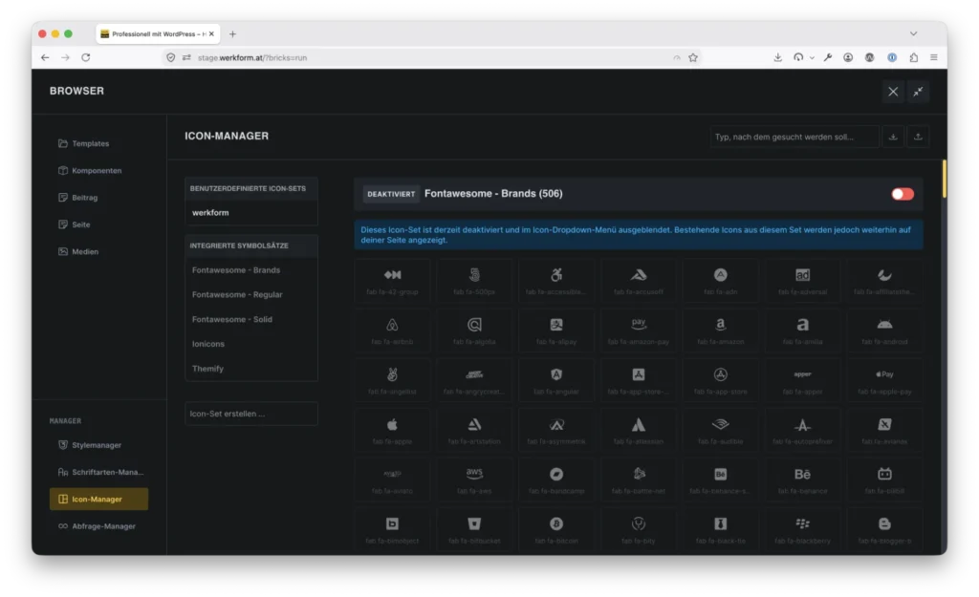Viewport: 979px width, 597px height.
Task: Select the fab fa-behance icon tile
Action: (802, 480)
